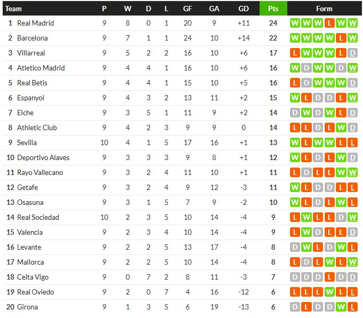
Task: Click Girona's -13 goal difference value
Action: (244, 307)
